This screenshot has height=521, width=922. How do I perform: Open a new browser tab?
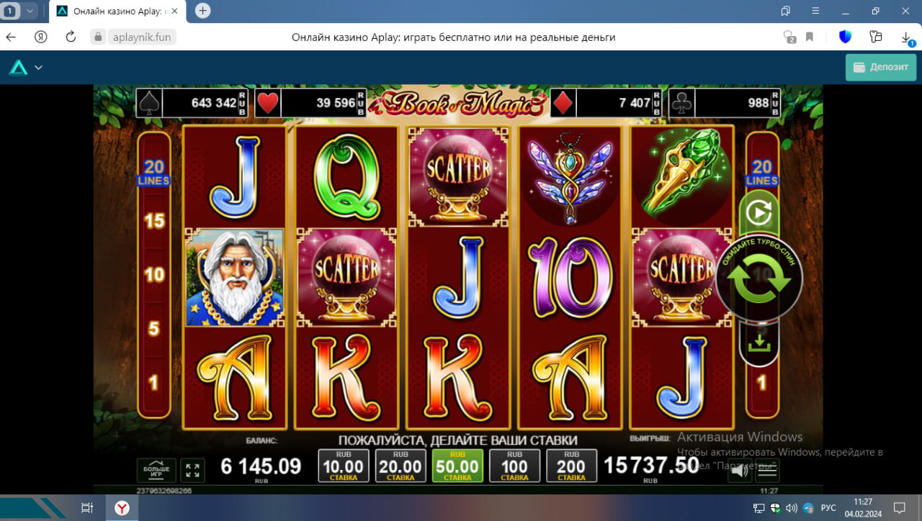coord(203,11)
